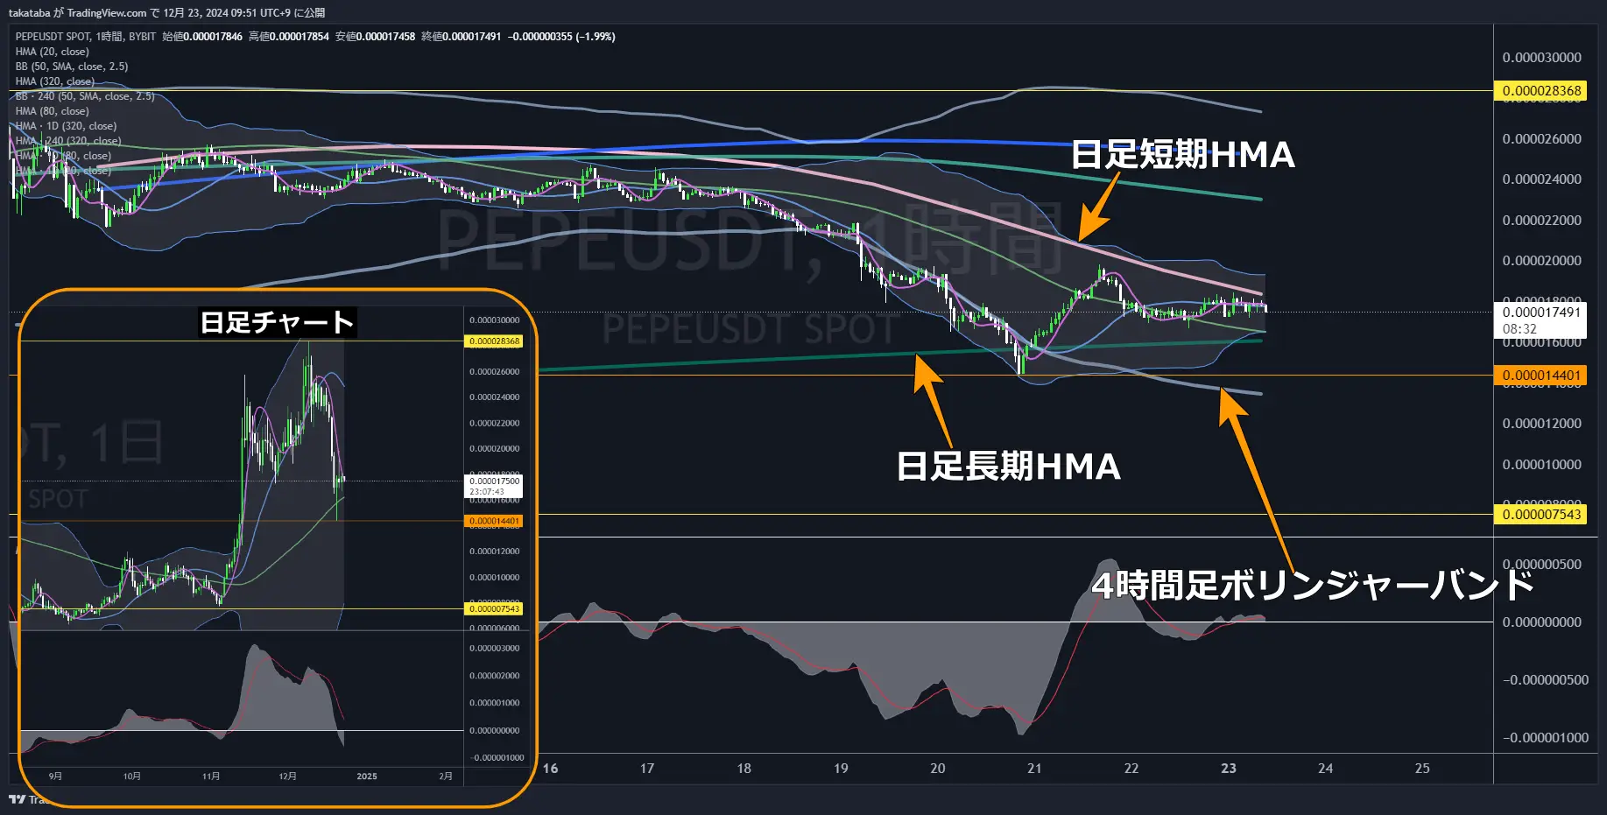Select the 'BB (50, SMA, close, 2.5)' legend
This screenshot has height=815, width=1607.
pos(71,67)
